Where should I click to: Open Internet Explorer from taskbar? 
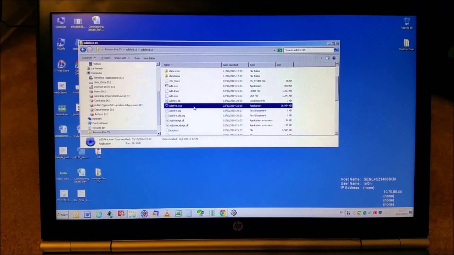coord(99,214)
